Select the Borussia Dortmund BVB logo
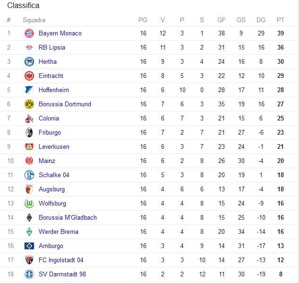Screen dimensions: 299x283 coord(29,104)
